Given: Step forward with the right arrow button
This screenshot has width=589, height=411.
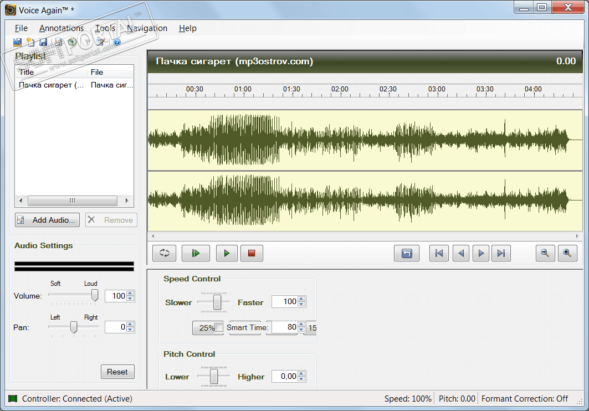Looking at the screenshot, I should point(481,253).
